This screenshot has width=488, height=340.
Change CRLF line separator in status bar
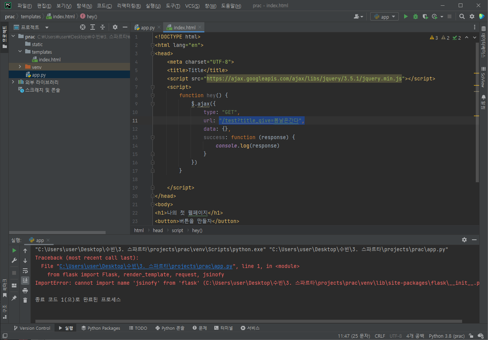[x=380, y=336]
